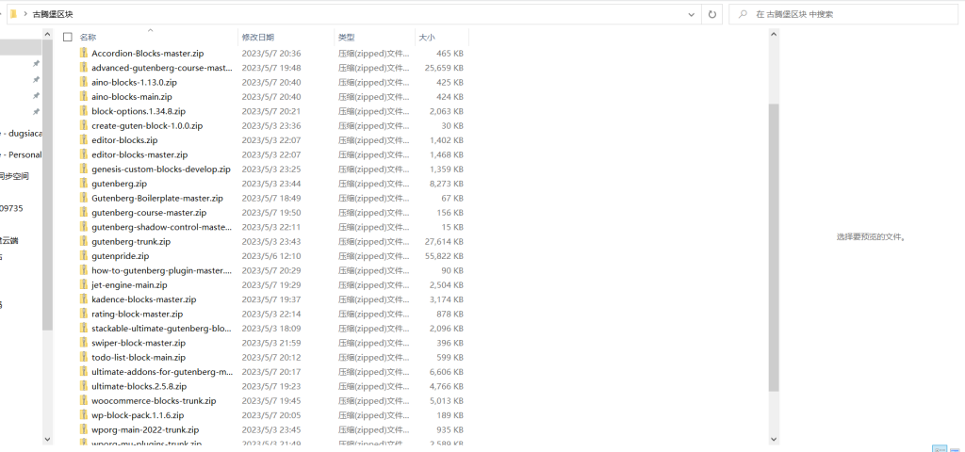Click date 2023/5/3 18:09 cell
965x452 pixels.
pos(270,329)
